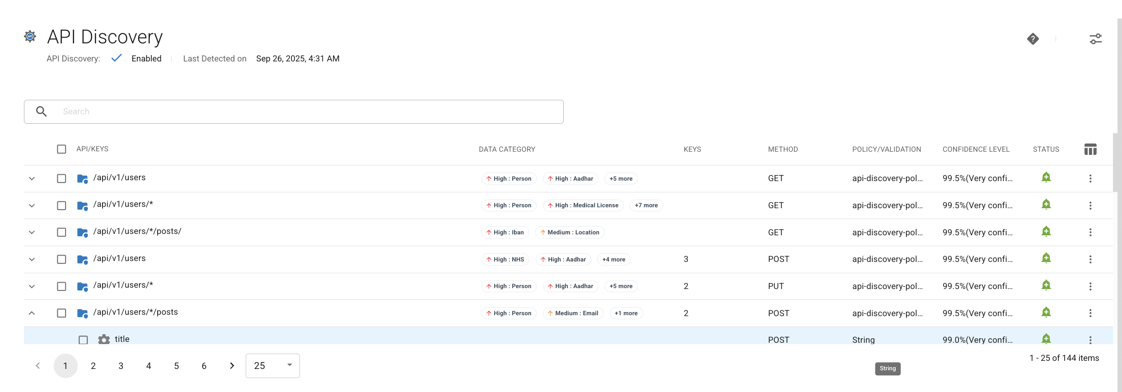Go to page 3 of results
This screenshot has width=1122, height=392.
point(121,366)
